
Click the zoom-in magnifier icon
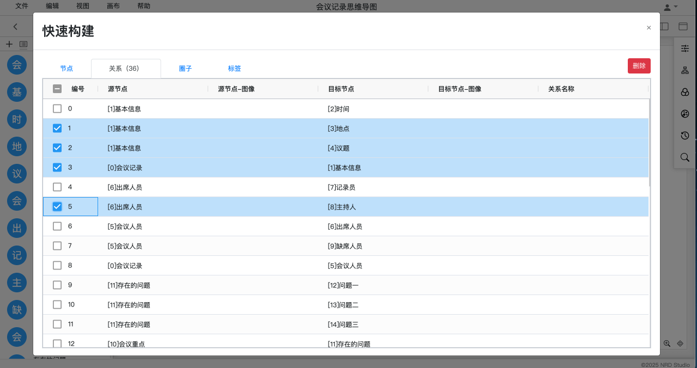coord(666,344)
